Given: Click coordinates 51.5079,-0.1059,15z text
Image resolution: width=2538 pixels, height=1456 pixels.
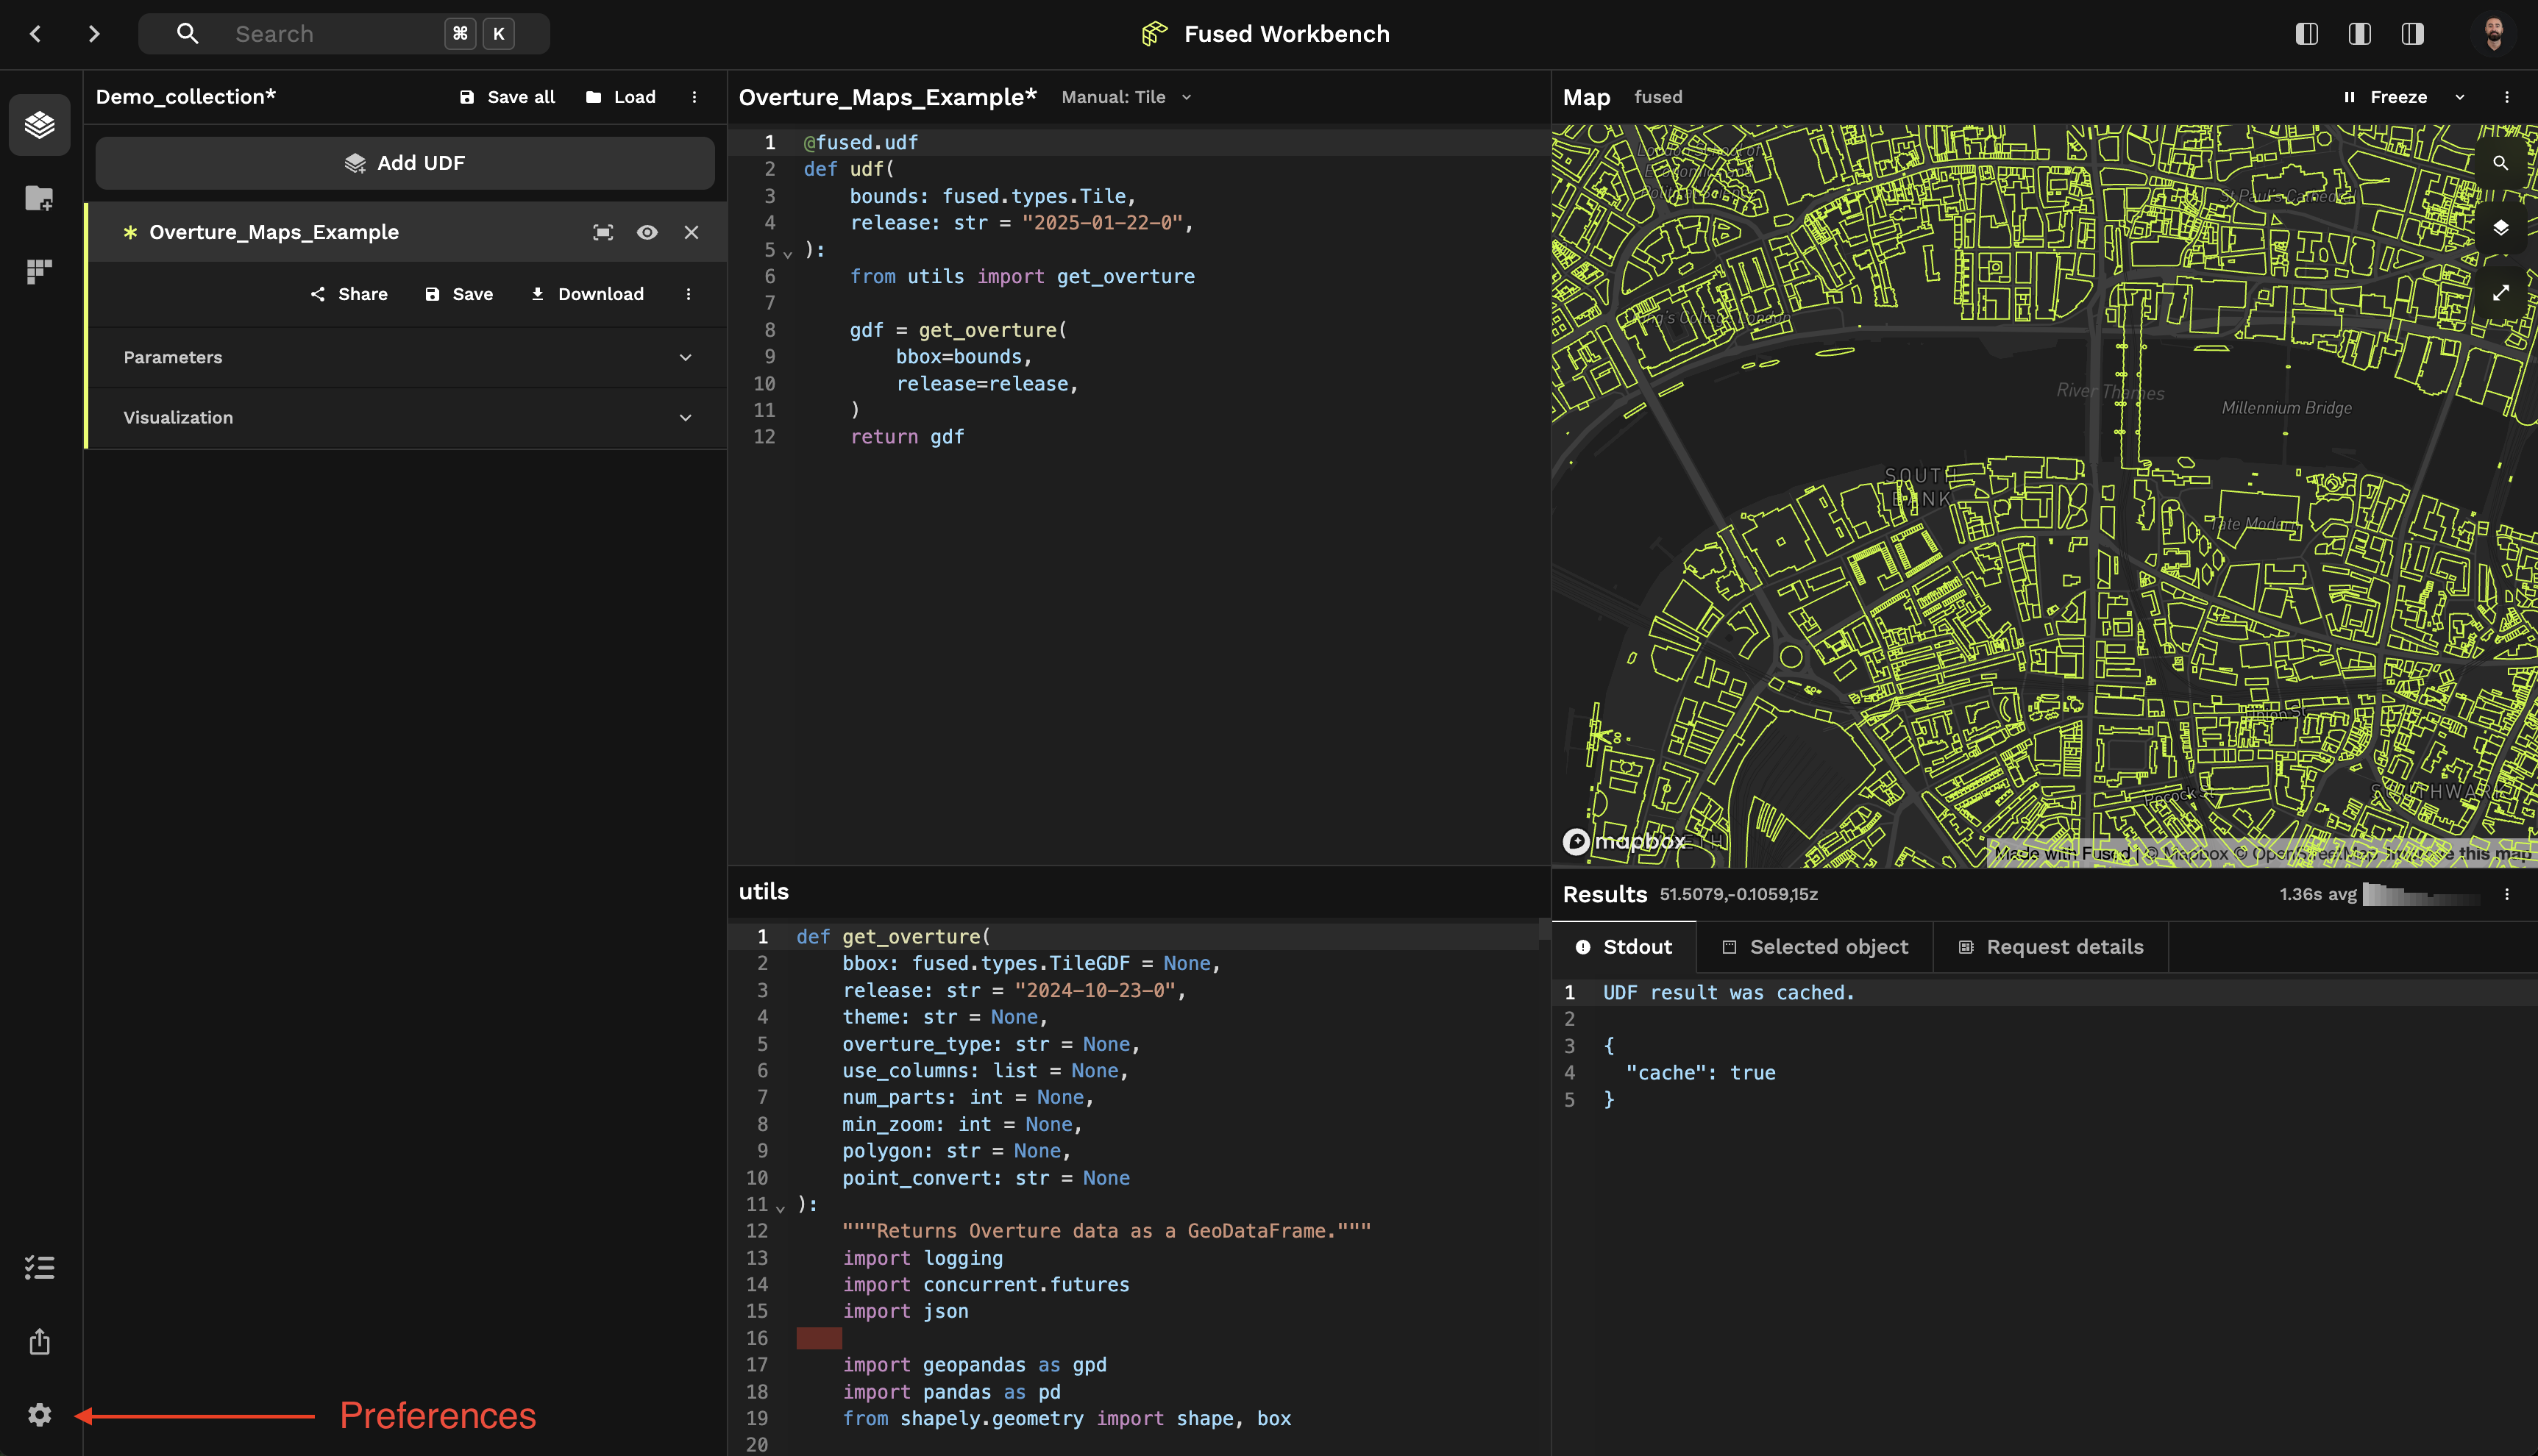Looking at the screenshot, I should pyautogui.click(x=1738, y=894).
